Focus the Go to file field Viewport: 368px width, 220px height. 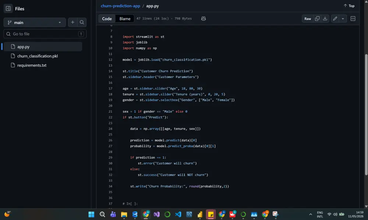coord(45,34)
